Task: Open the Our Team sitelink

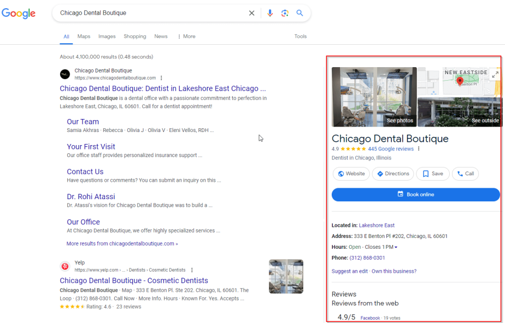Action: (x=83, y=122)
